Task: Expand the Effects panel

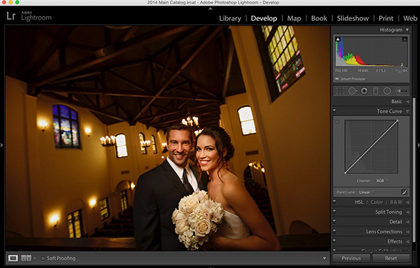Action: [408, 242]
